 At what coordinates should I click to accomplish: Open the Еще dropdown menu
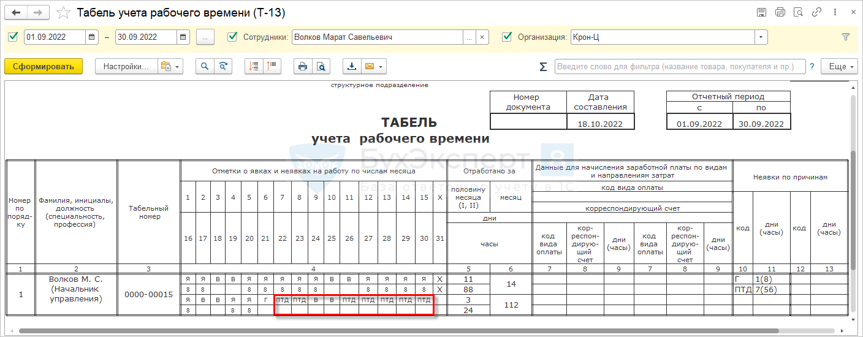[x=840, y=66]
